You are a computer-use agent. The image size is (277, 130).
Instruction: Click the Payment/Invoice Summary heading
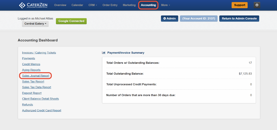point(126,53)
